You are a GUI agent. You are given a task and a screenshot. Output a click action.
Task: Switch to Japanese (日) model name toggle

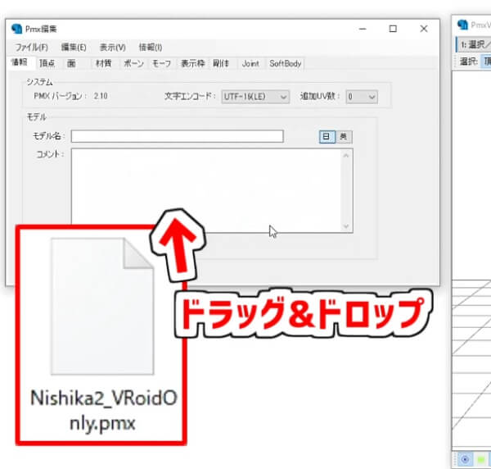(327, 137)
